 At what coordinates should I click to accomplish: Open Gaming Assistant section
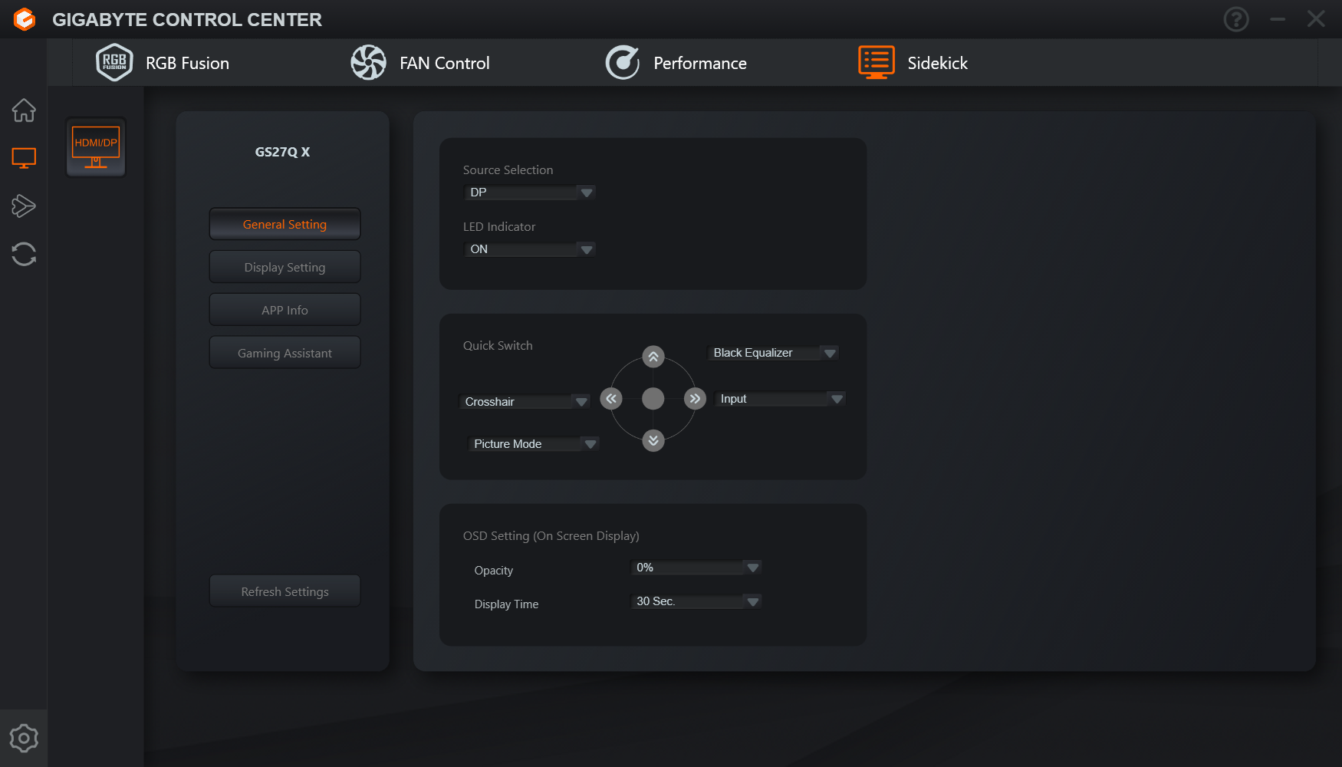(x=285, y=353)
